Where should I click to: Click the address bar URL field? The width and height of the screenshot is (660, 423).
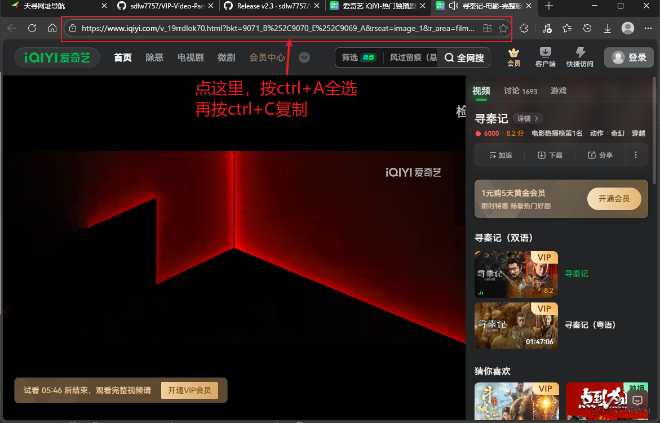pos(278,28)
